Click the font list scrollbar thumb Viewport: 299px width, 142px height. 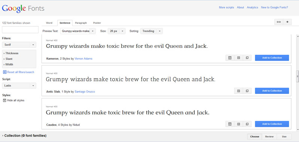297,76
